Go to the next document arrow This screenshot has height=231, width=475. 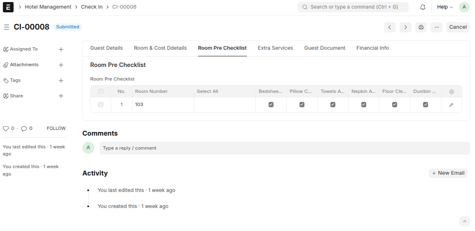coord(405,27)
